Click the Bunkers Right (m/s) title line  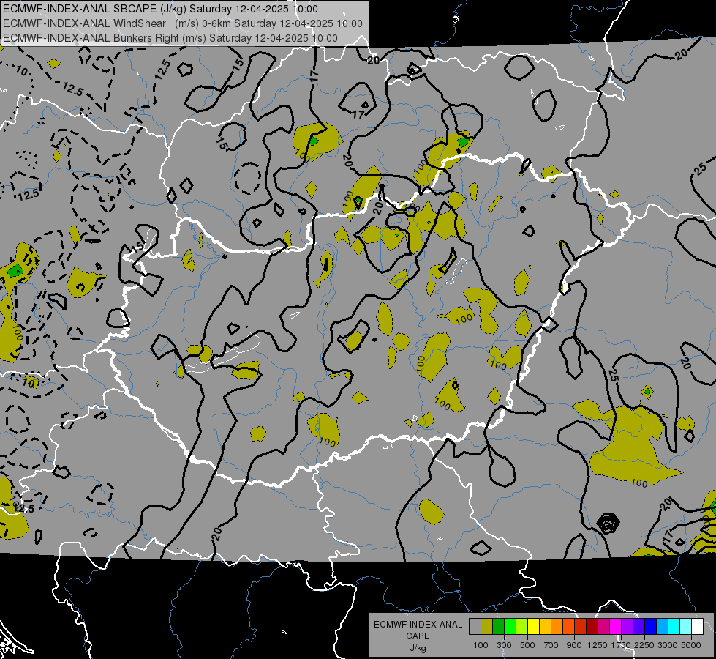click(x=170, y=38)
